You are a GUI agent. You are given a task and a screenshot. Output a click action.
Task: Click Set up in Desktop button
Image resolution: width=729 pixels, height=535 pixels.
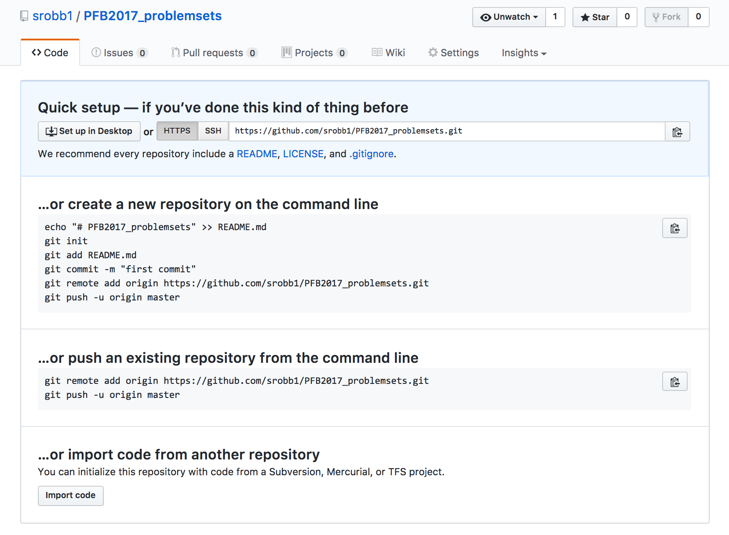tap(89, 131)
